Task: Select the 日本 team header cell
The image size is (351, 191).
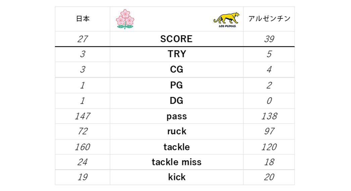Action: (83, 19)
